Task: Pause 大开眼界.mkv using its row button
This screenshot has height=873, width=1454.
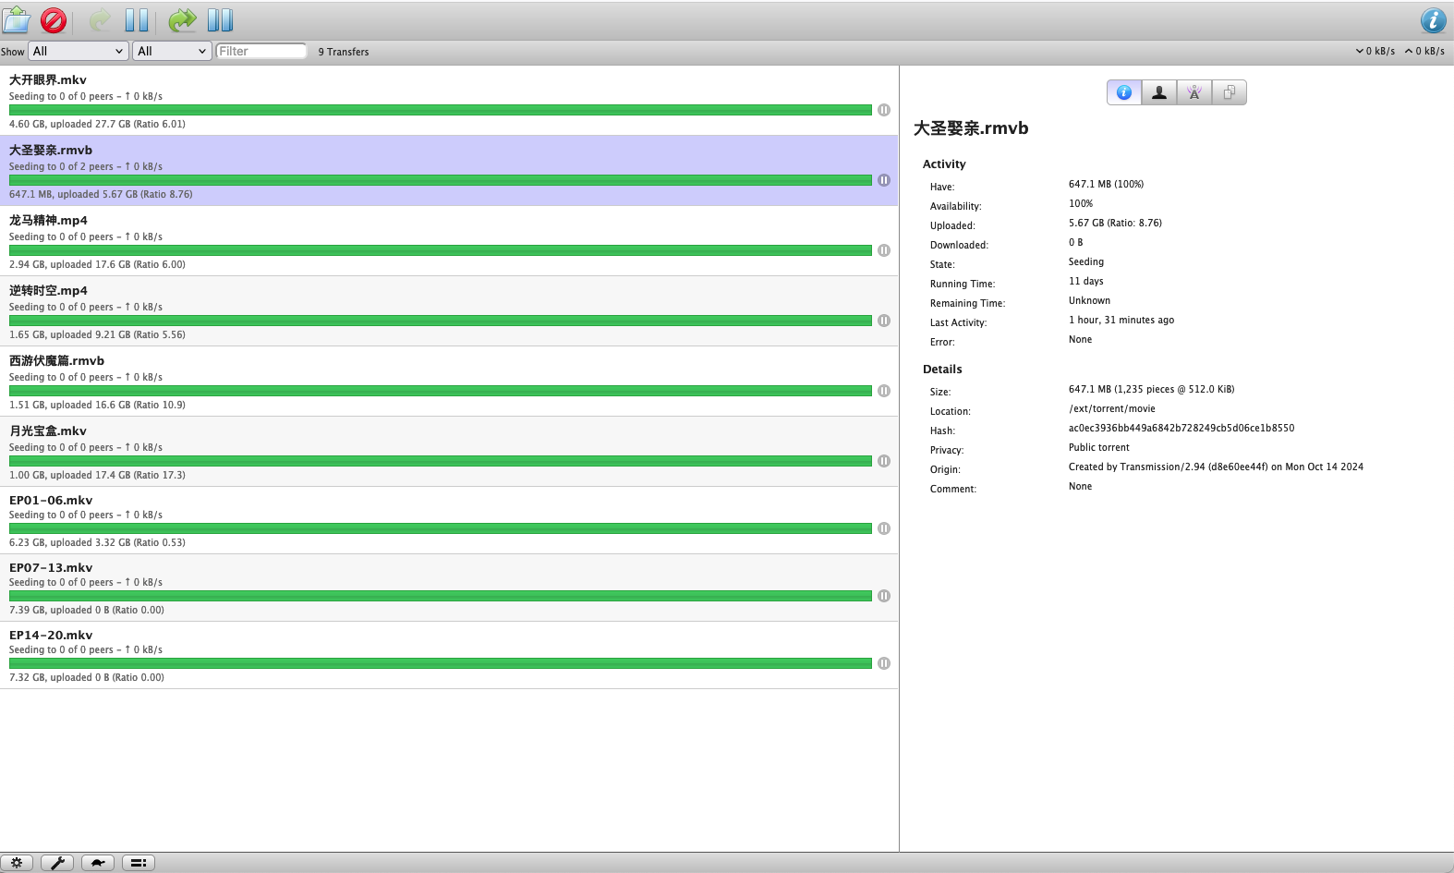Action: pos(884,110)
